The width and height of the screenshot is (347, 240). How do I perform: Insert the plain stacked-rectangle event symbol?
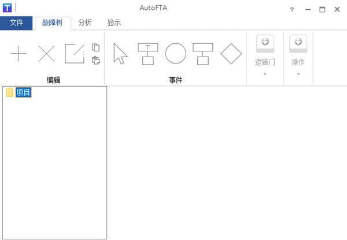[x=203, y=54]
